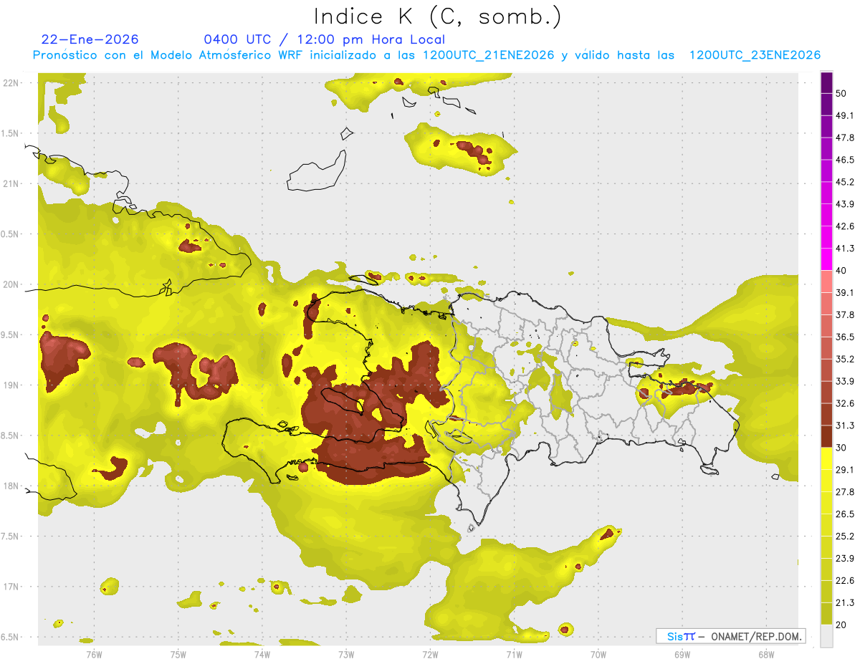Click the '23.9' color scale value
Screen dimensions: 860x664
[845, 559]
